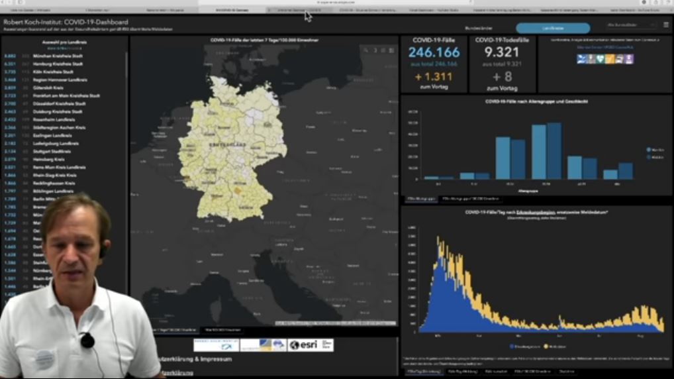Click the orange district on the Germany map
Screen dimensions: 674x379
237,190
